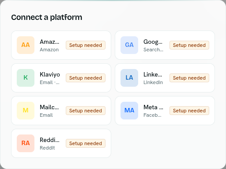Click Setup needed badge on LinkedIn card
Viewport: 226px width, 169px height.
pyautogui.click(x=189, y=78)
